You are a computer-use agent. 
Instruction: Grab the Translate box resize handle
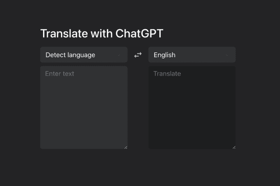pos(234,147)
